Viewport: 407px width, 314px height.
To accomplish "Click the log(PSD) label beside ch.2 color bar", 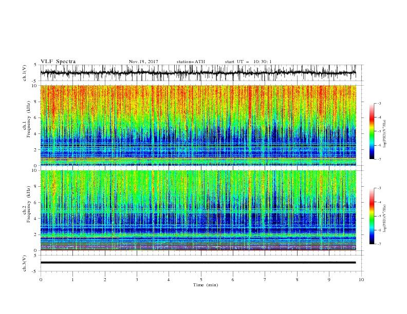I will (384, 218).
